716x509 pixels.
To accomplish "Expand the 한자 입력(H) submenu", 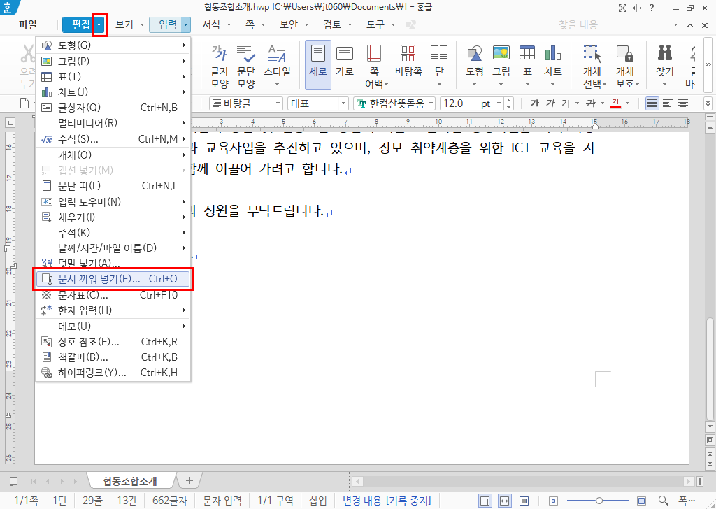I will click(113, 310).
